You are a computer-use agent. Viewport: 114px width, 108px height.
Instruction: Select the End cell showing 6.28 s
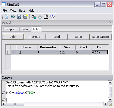[x=100, y=52]
